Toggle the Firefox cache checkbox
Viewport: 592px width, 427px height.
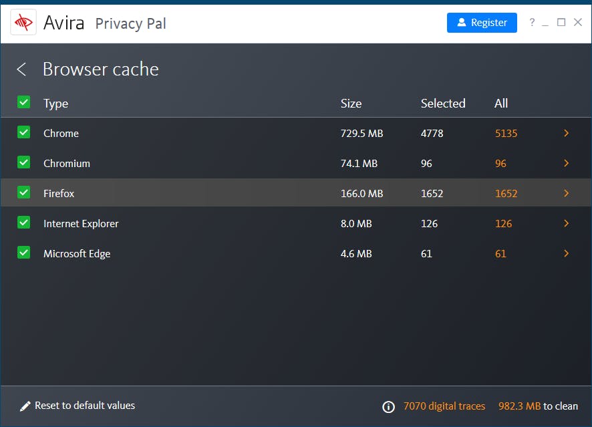pyautogui.click(x=24, y=192)
